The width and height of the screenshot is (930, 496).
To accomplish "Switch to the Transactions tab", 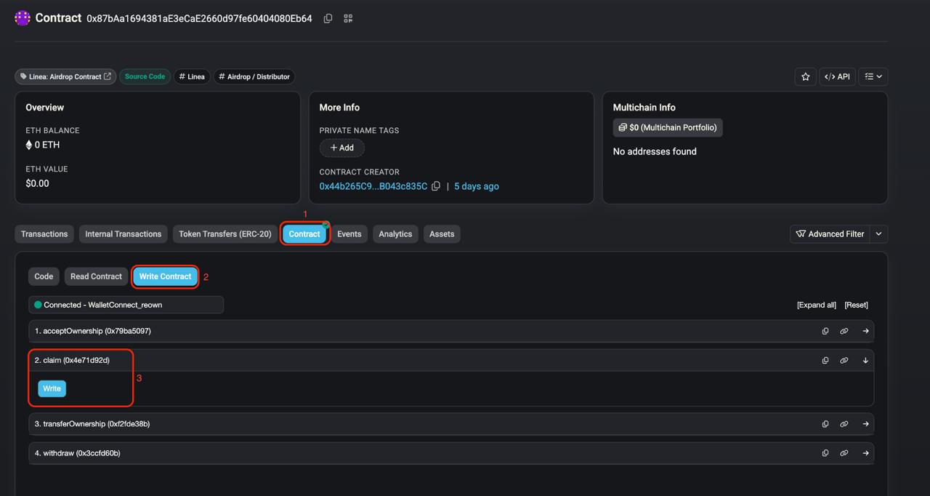I will tap(44, 234).
